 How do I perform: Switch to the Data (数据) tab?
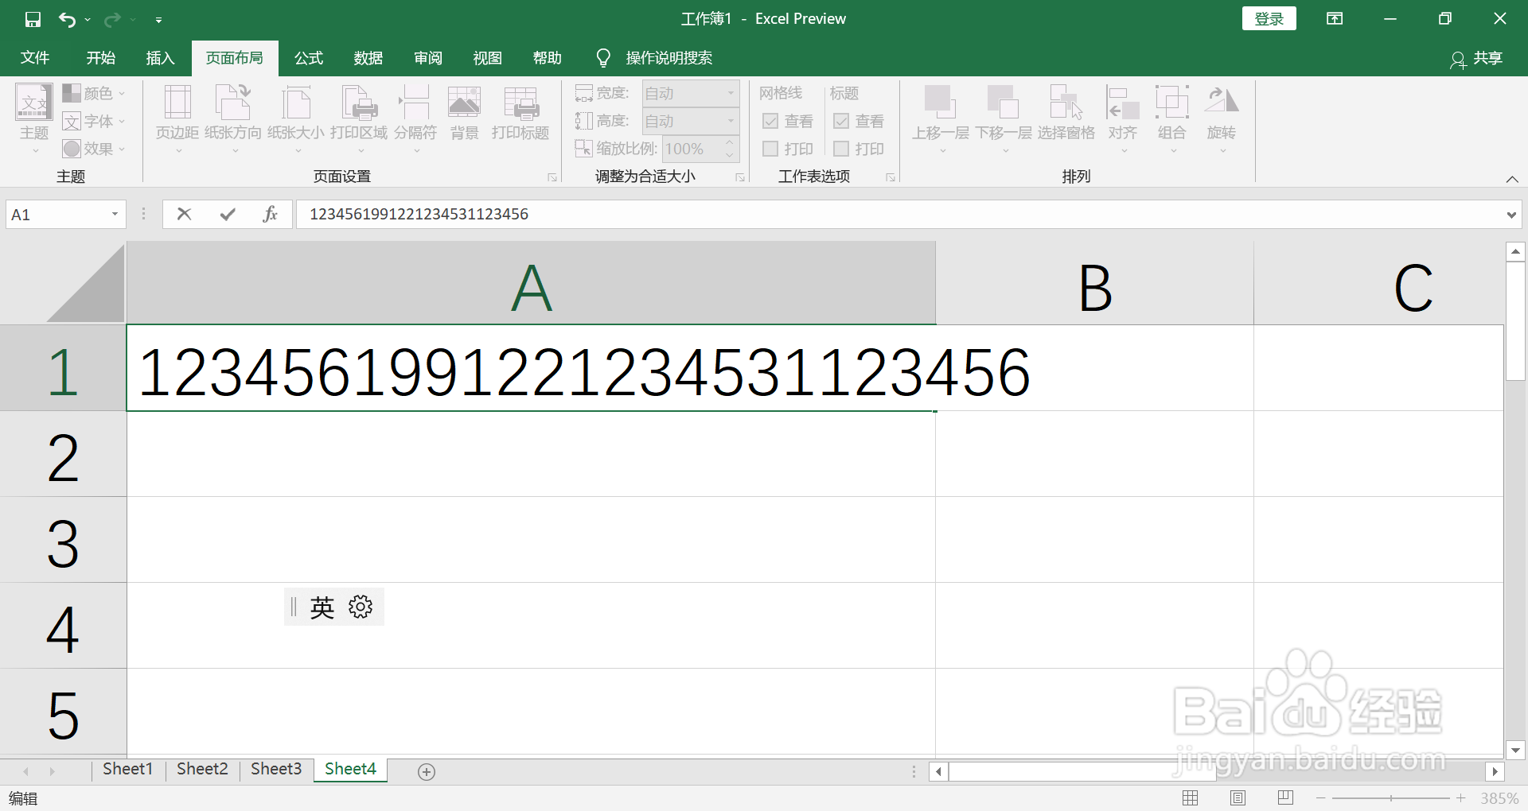(368, 58)
